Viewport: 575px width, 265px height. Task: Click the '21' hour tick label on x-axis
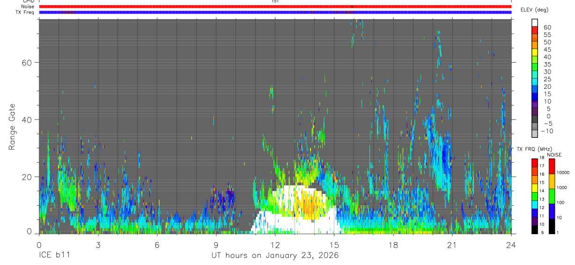452,245
